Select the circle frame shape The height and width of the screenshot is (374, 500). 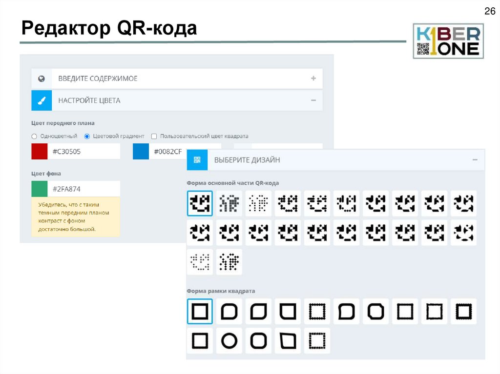pyautogui.click(x=229, y=340)
